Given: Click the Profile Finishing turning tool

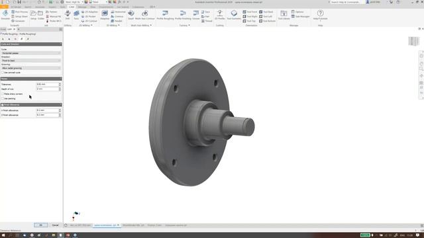Looking at the screenshot, I should tap(183, 15).
